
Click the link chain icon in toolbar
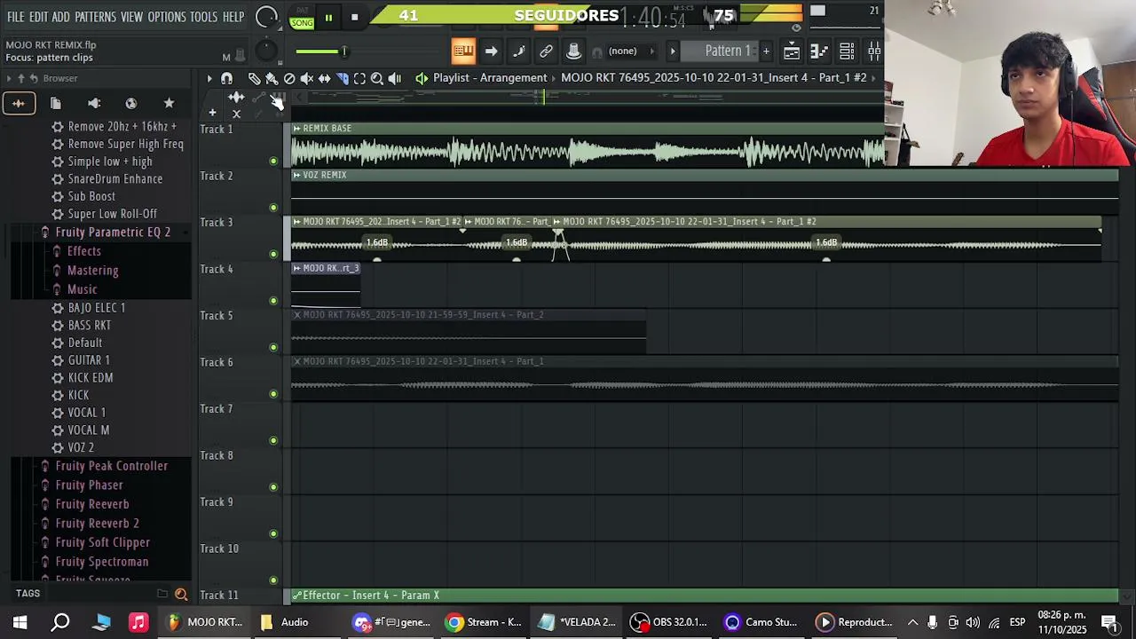pyautogui.click(x=546, y=51)
